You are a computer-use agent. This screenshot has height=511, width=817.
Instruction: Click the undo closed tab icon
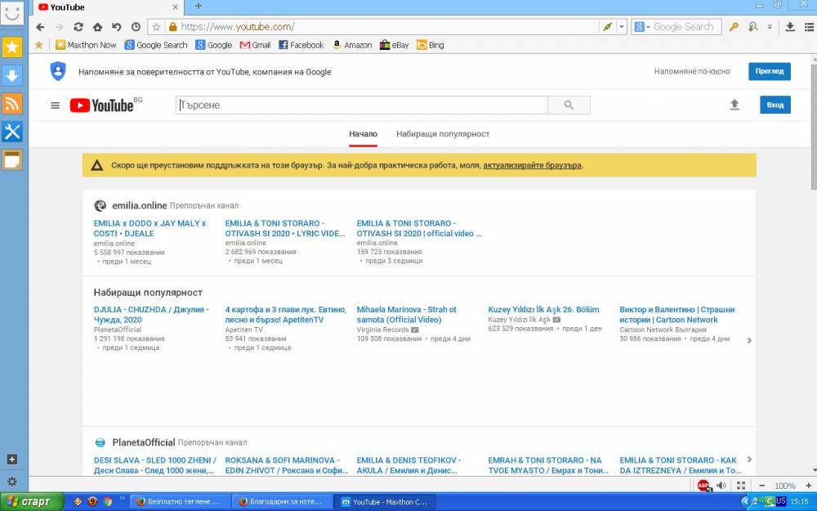pos(117,27)
